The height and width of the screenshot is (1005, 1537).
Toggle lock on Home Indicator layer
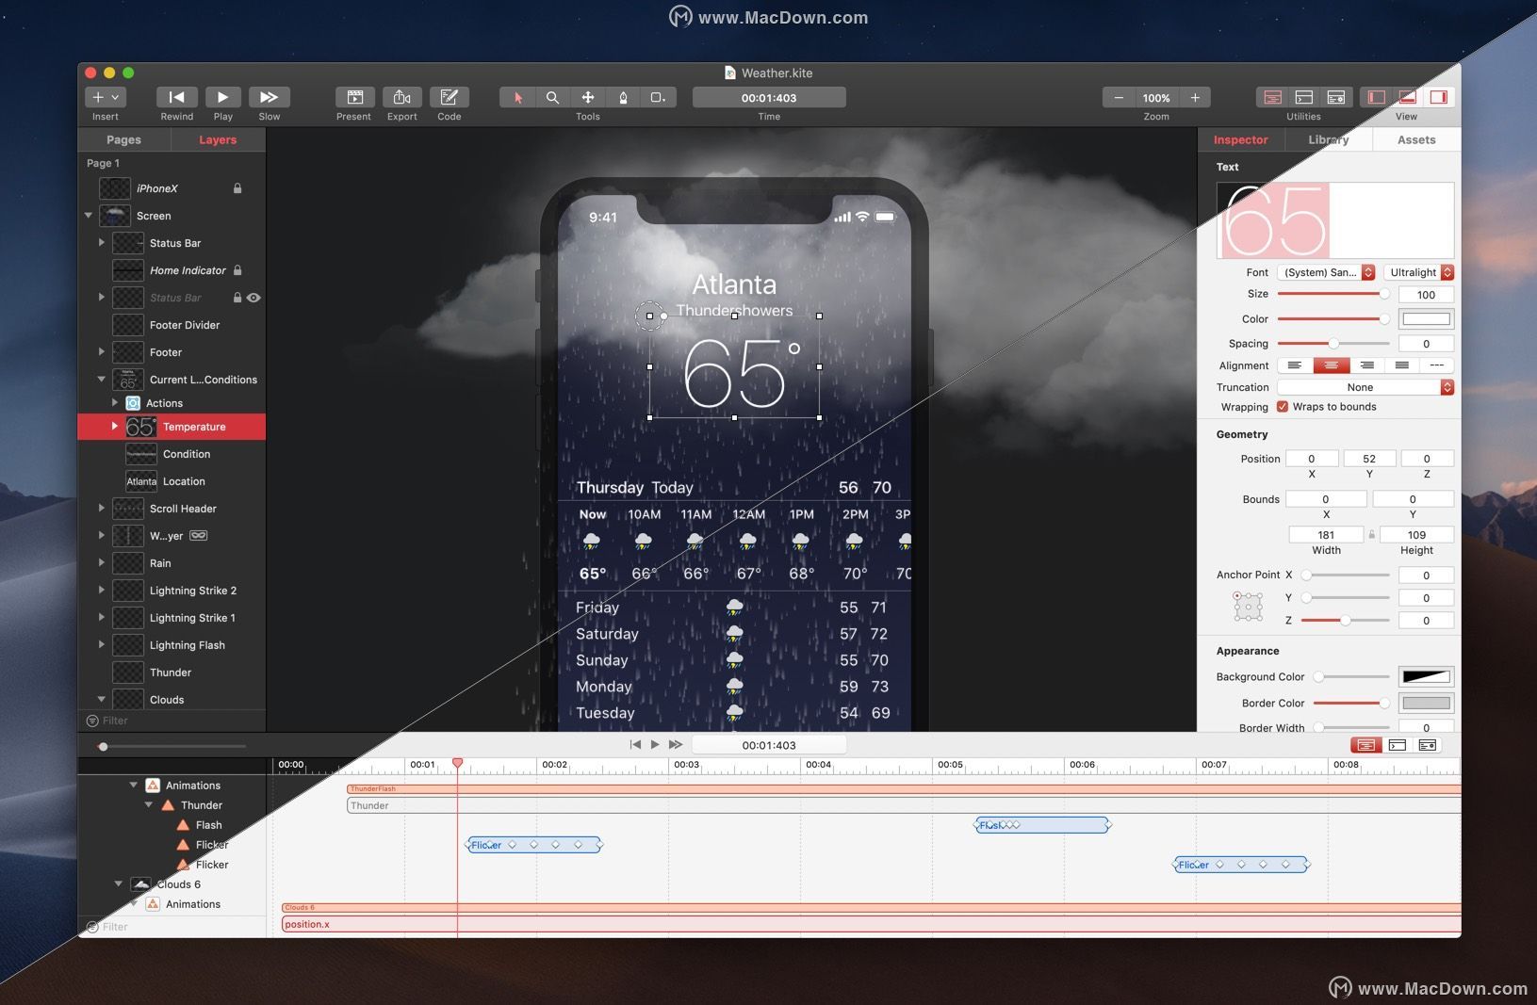(237, 270)
